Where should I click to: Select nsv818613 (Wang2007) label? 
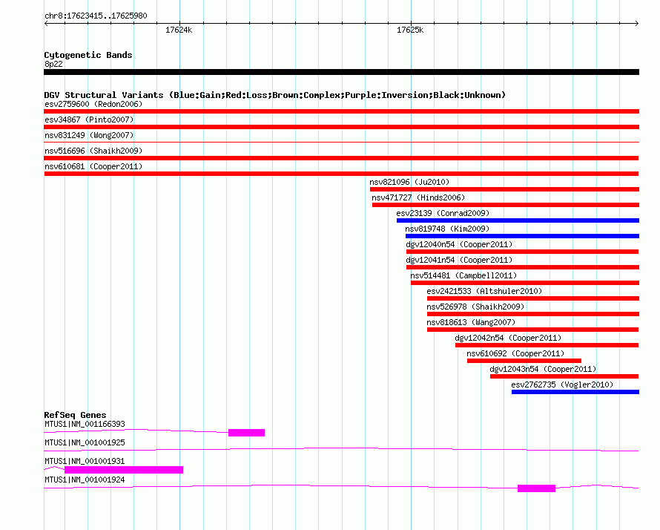[471, 322]
